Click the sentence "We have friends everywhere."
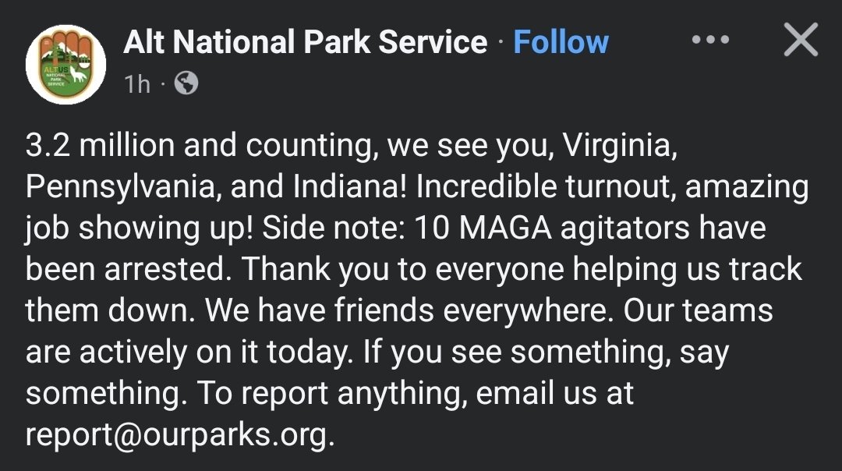Image resolution: width=842 pixels, height=471 pixels. [x=409, y=310]
